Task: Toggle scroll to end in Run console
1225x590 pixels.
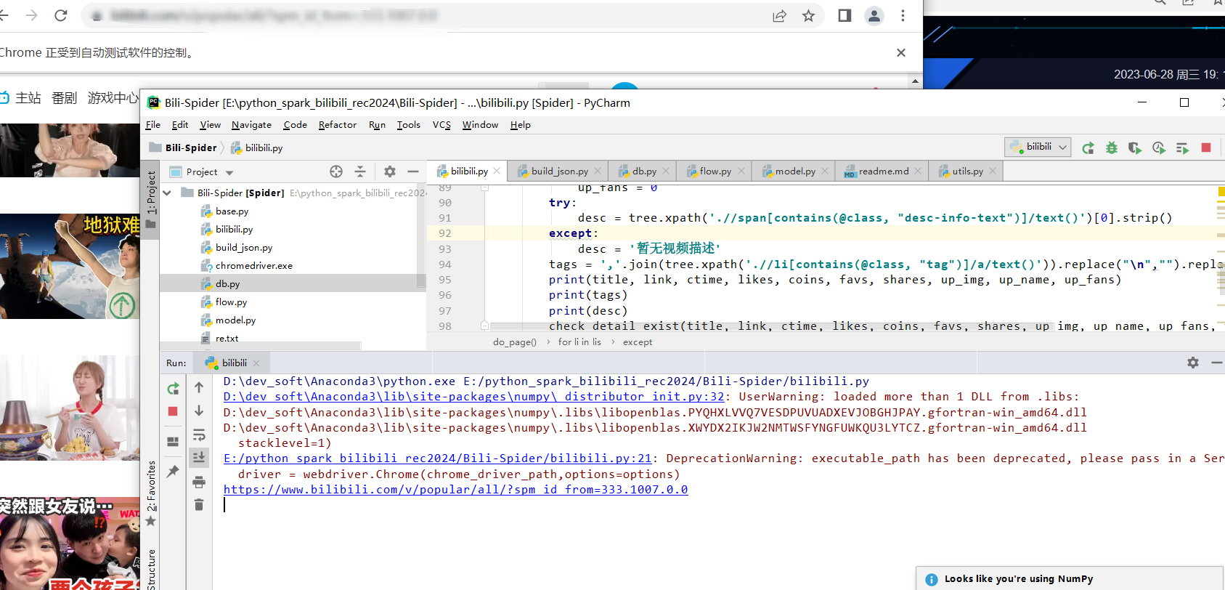Action: coord(199,457)
